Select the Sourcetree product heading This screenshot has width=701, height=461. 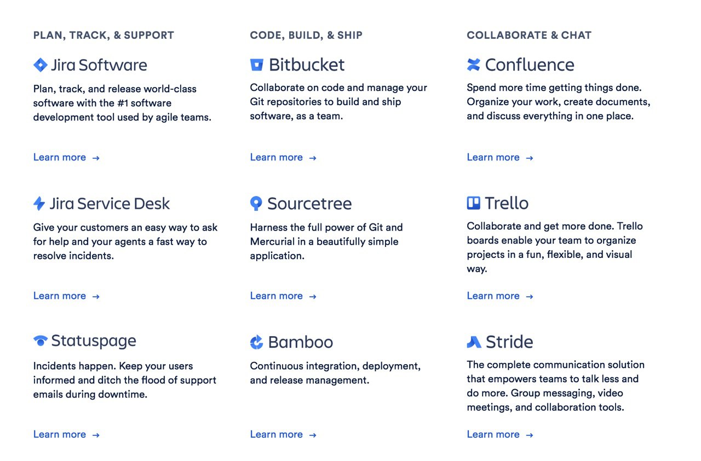pos(309,204)
